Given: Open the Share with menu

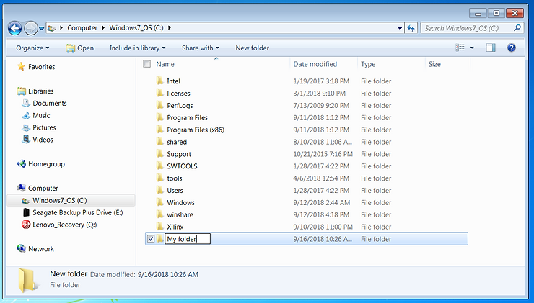Looking at the screenshot, I should tap(201, 48).
